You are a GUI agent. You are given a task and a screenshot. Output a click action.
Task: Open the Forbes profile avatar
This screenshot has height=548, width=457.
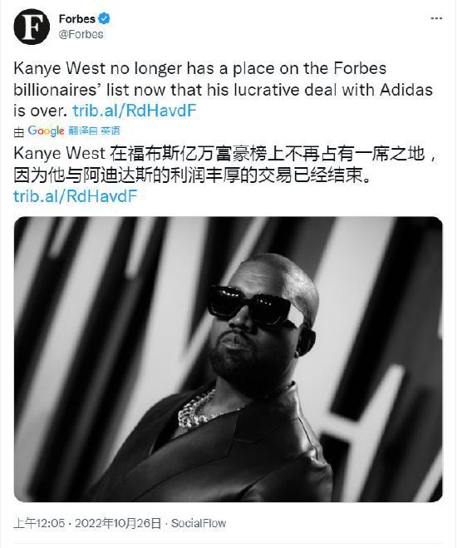[32, 27]
